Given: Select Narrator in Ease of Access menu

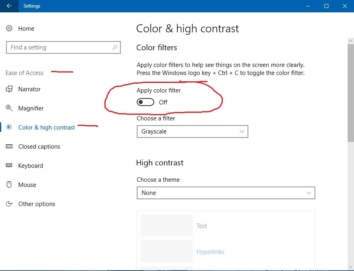Looking at the screenshot, I should point(29,89).
